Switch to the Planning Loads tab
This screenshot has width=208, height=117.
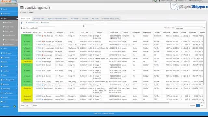(39, 19)
